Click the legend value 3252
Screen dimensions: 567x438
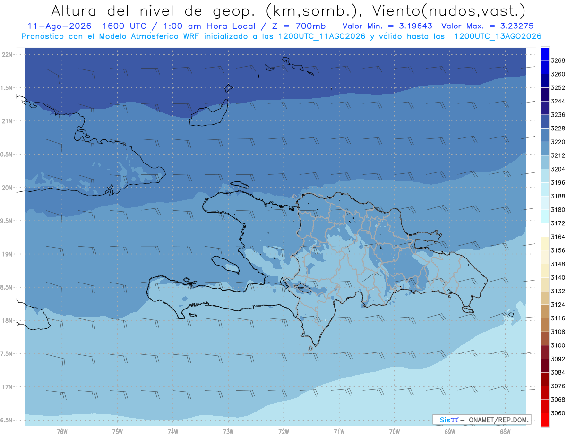pos(558,88)
